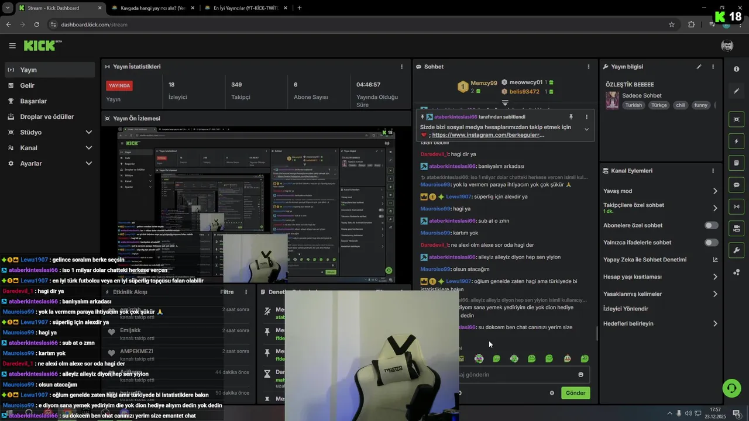Select Gelir in the sidebar

coord(49,85)
